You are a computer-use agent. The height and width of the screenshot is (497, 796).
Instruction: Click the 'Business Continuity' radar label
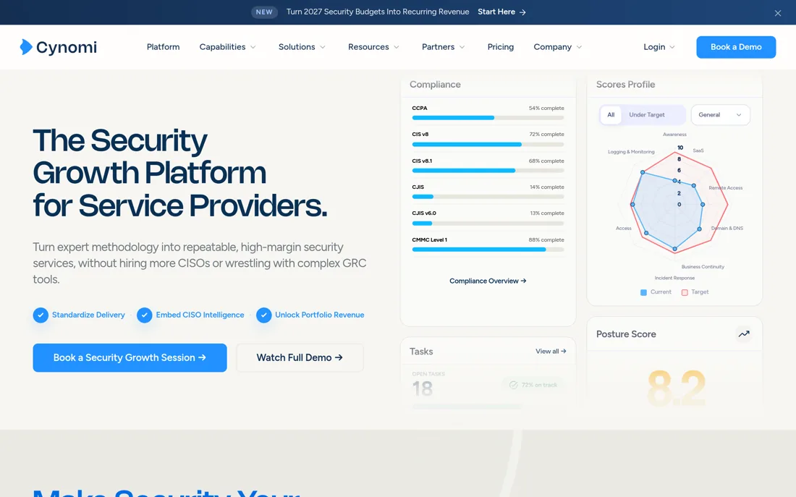click(703, 267)
